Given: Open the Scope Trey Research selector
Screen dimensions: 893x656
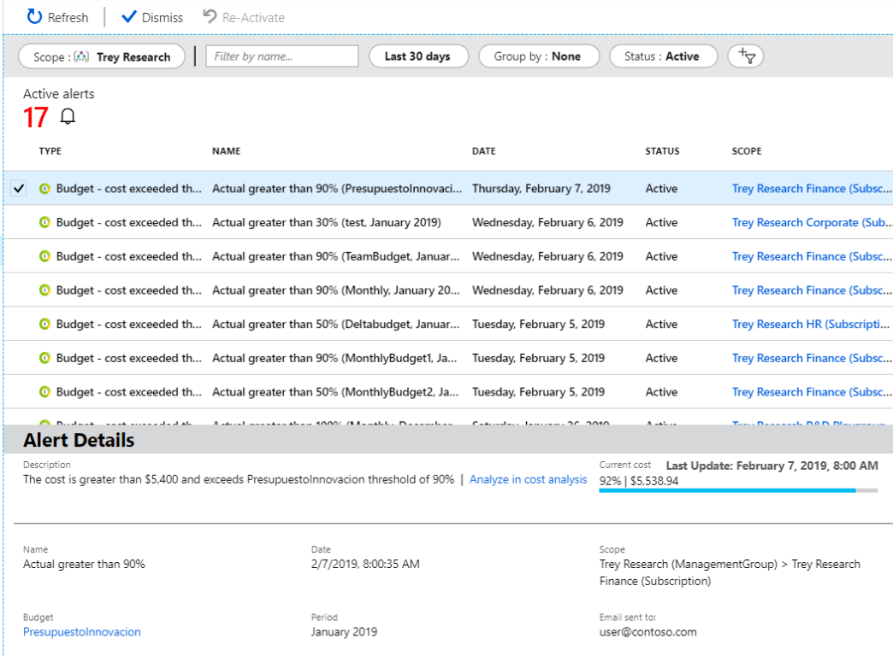Looking at the screenshot, I should click(102, 57).
